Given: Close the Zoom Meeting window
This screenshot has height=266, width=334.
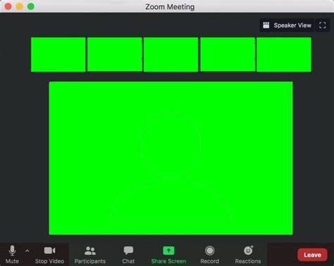Looking at the screenshot, I should [x=8, y=6].
